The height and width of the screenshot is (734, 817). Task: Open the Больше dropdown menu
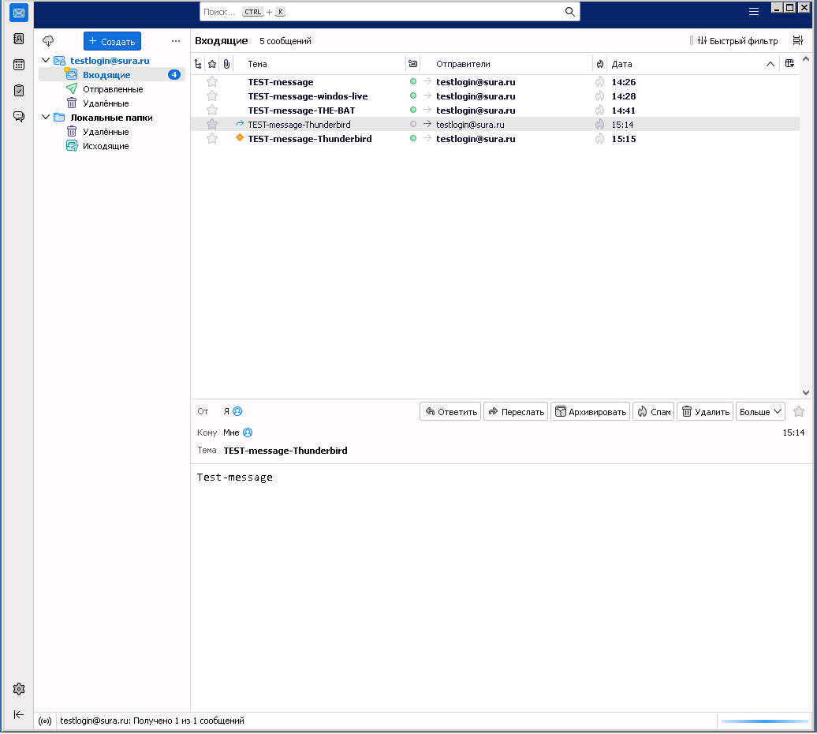[x=760, y=411]
